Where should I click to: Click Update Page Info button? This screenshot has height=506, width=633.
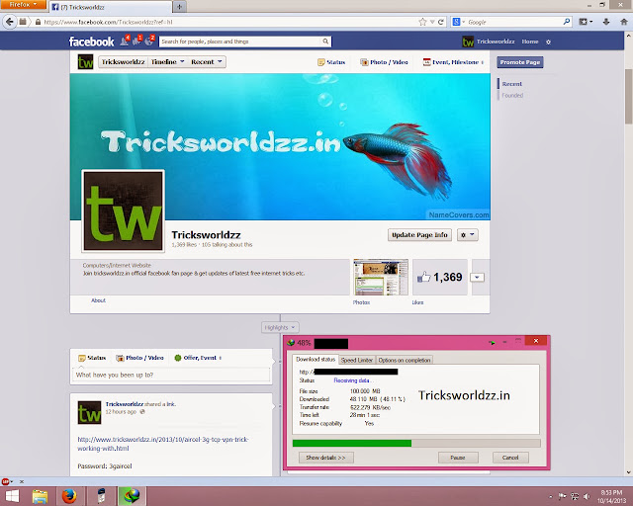[x=419, y=235]
